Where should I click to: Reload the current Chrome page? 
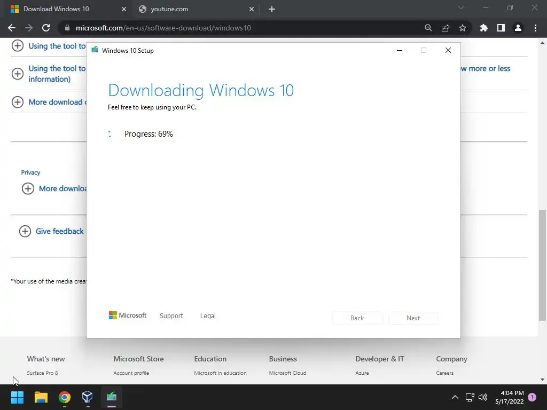coord(46,28)
